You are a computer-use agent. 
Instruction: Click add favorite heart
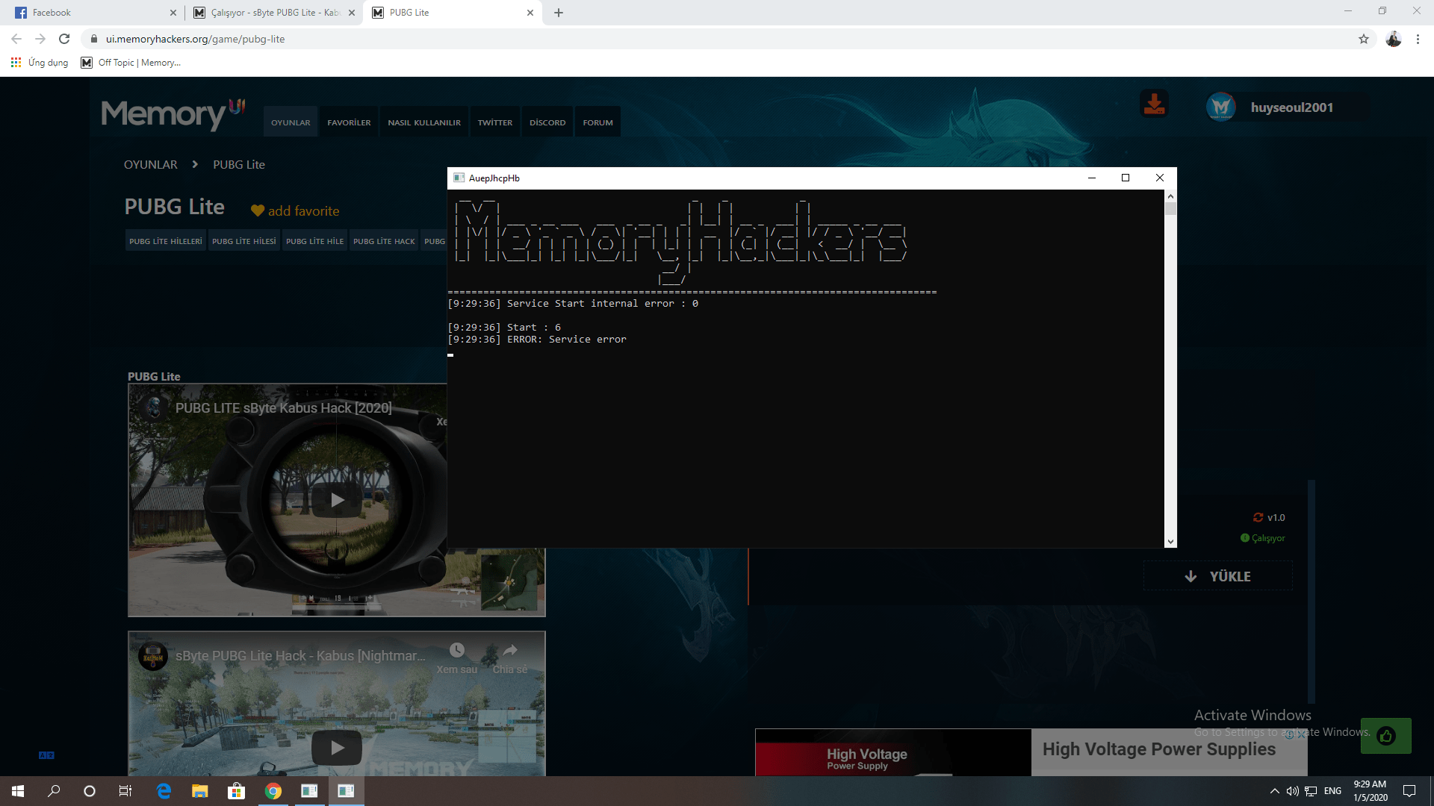point(295,211)
